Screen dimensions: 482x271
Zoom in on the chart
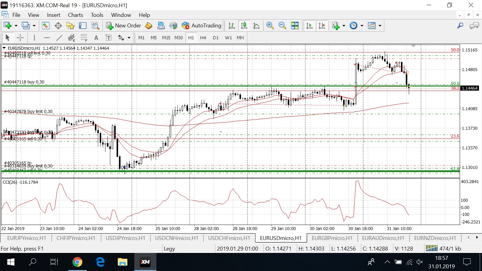click(270, 26)
